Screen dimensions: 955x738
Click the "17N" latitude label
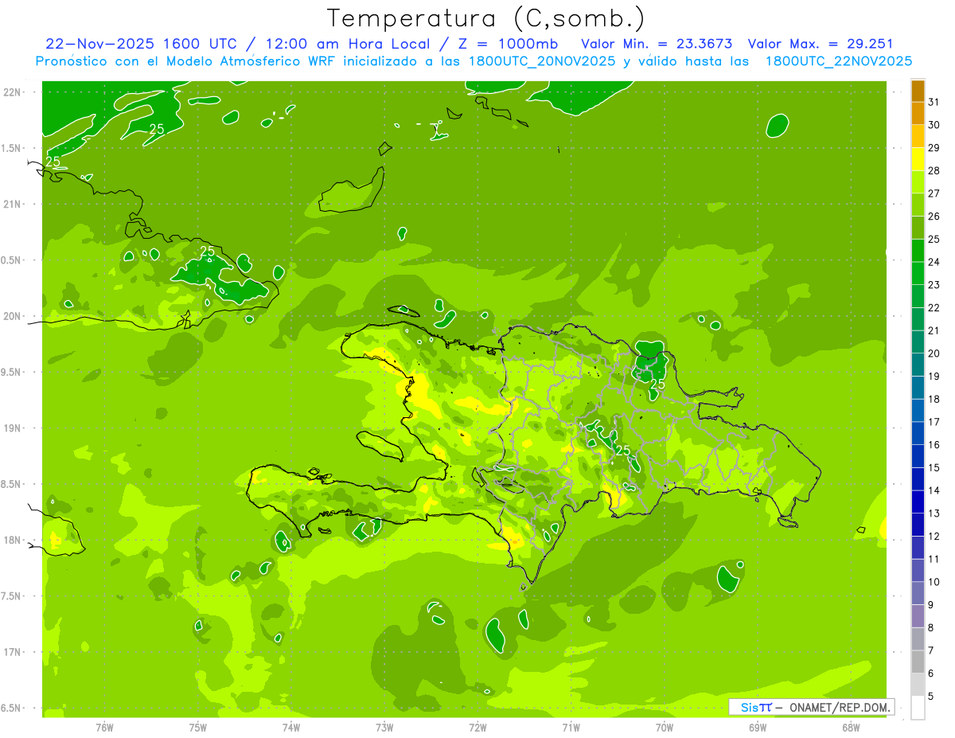click(x=13, y=652)
